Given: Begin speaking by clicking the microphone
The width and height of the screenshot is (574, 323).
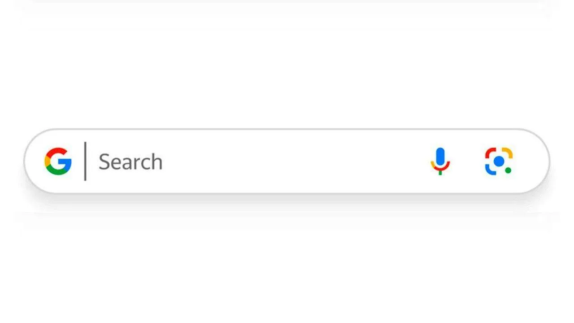Looking at the screenshot, I should tap(440, 161).
